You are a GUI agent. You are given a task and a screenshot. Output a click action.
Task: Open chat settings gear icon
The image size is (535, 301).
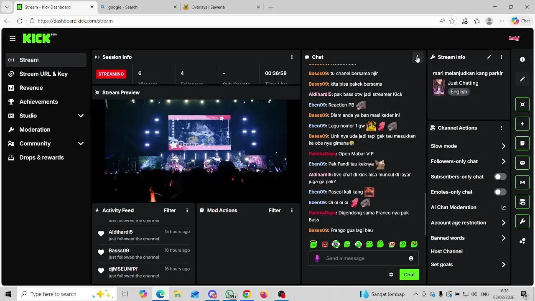pos(391,275)
